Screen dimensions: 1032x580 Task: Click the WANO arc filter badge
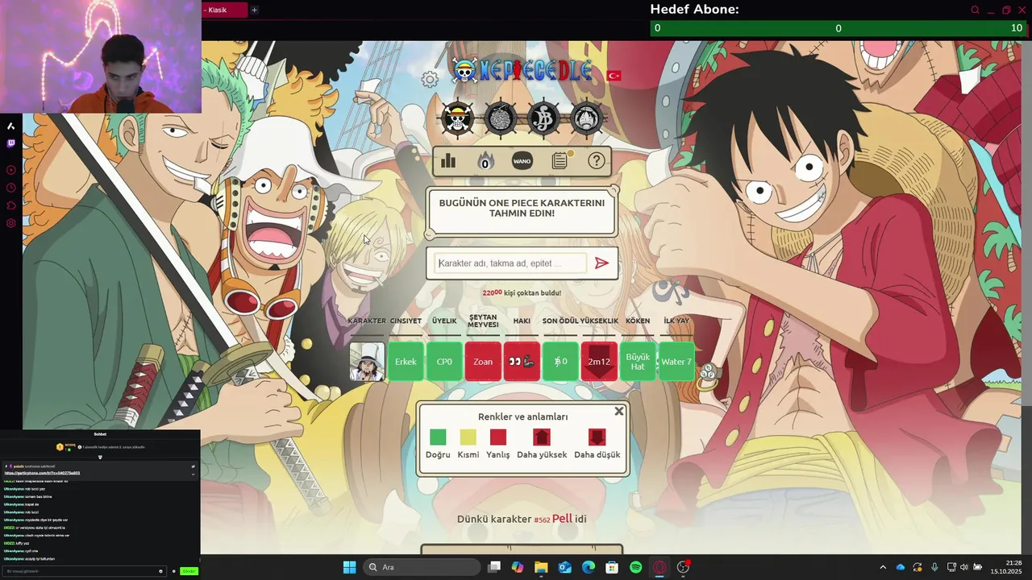click(x=522, y=161)
